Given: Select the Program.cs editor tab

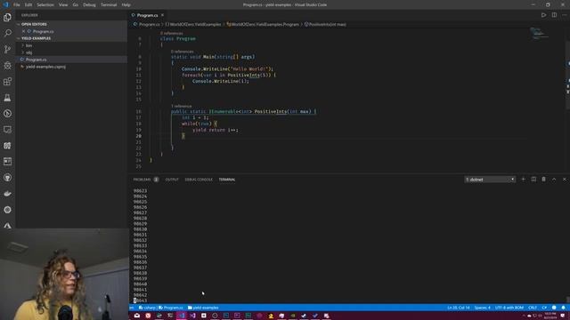Looking at the screenshot, I should 147,15.
